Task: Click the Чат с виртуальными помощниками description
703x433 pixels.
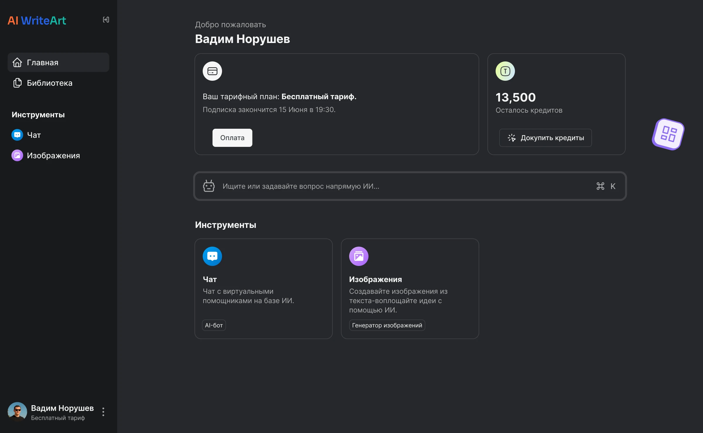Action: 248,296
